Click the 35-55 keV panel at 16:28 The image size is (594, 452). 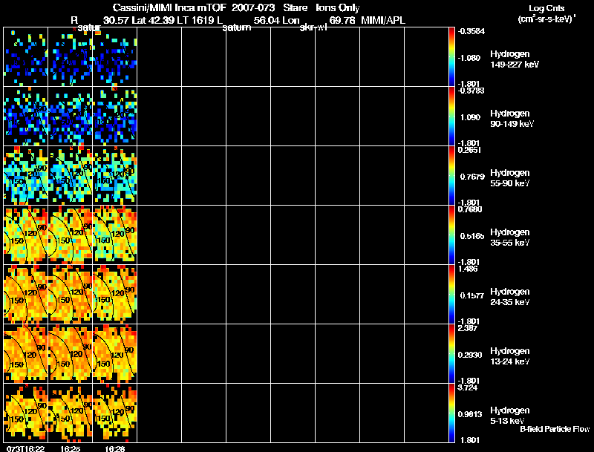(x=115, y=235)
